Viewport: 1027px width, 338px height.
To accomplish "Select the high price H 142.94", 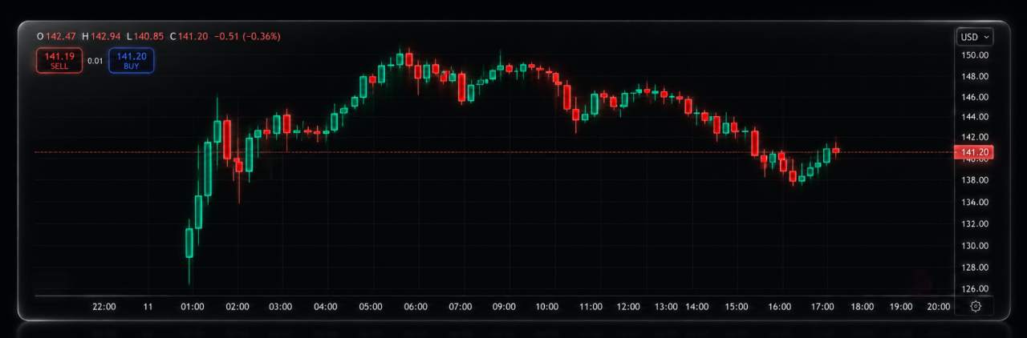I will [x=101, y=36].
